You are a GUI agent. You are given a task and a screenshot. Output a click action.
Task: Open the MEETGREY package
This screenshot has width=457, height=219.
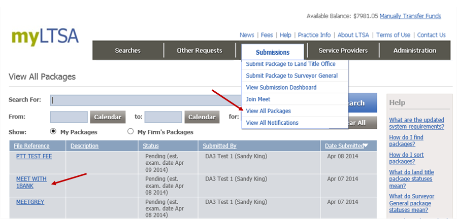click(x=30, y=202)
